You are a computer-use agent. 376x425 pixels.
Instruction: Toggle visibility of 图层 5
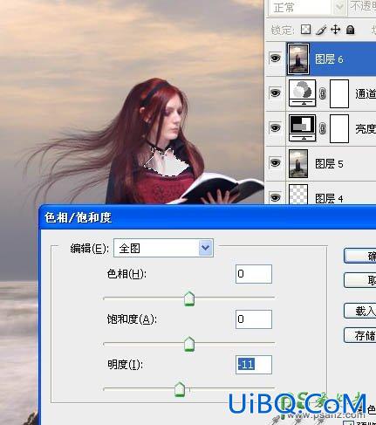pos(275,163)
